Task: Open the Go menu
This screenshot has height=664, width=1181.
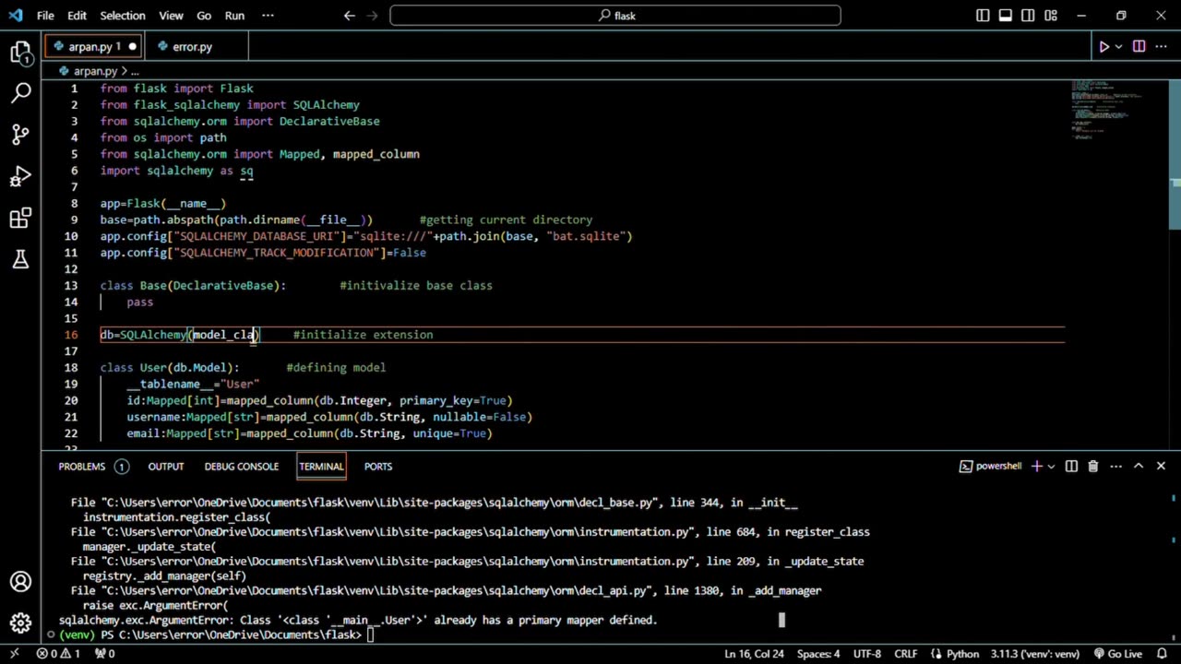Action: click(204, 16)
